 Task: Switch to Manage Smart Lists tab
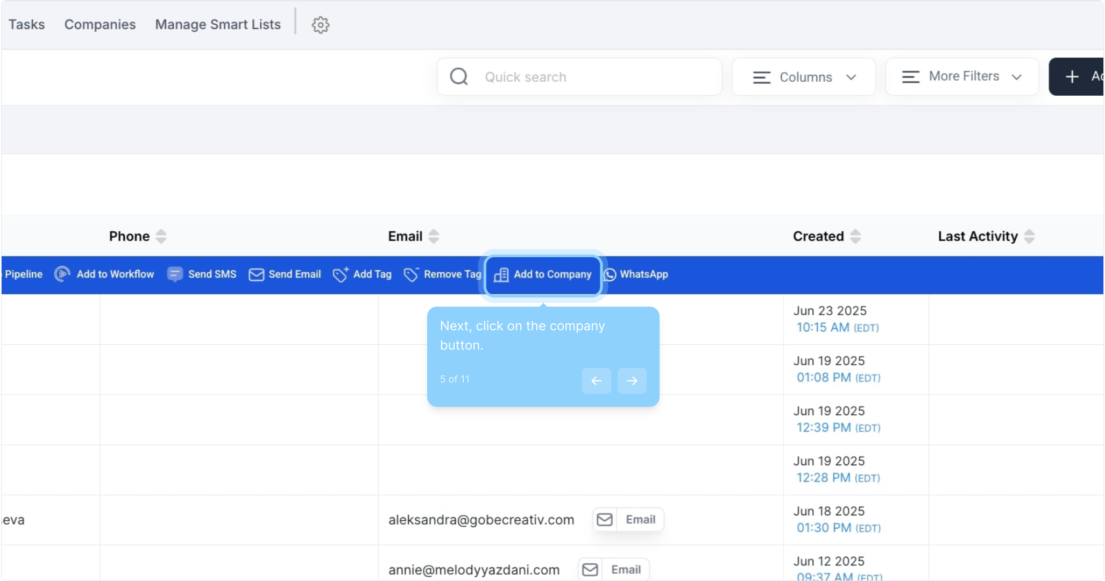(x=218, y=25)
